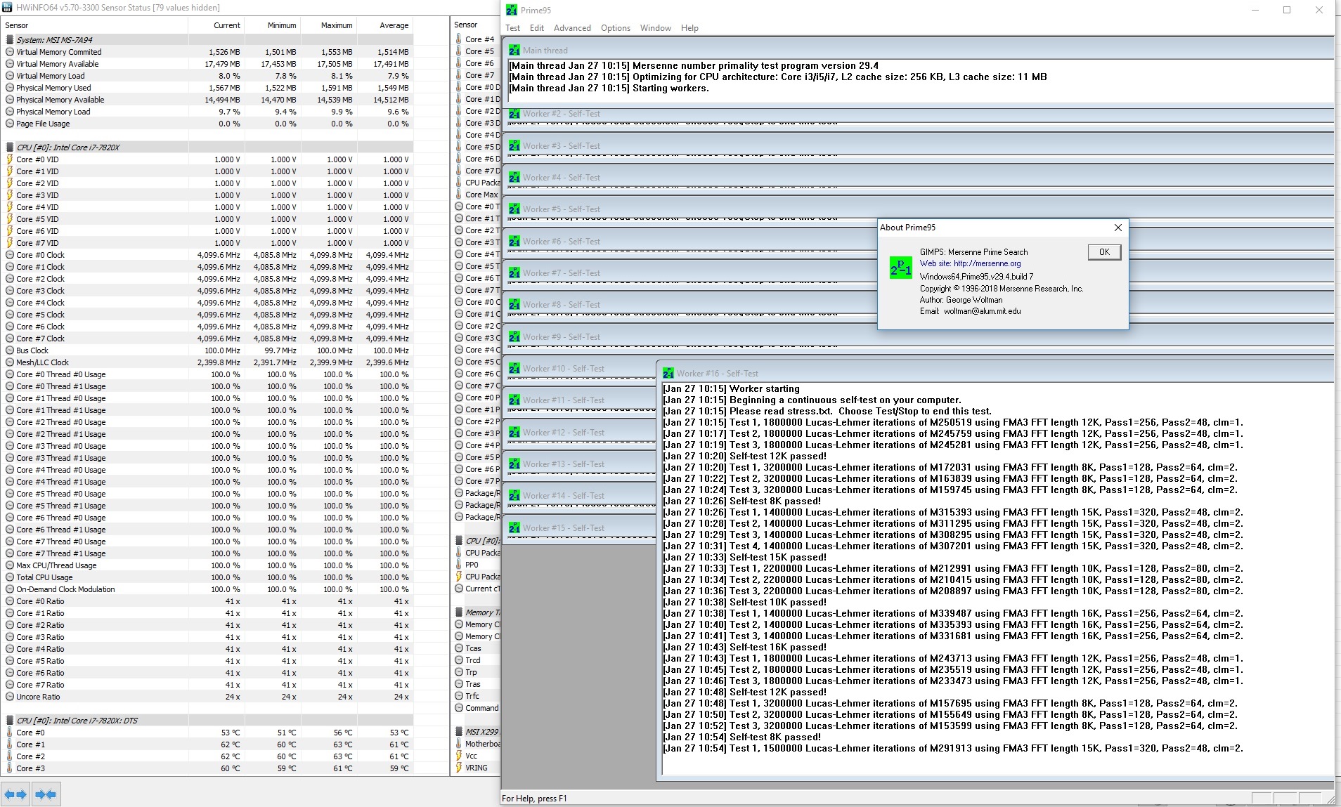1341x807 pixels.
Task: Click the expand-columns double arrow button in HWiNFO
Action: coord(15,794)
